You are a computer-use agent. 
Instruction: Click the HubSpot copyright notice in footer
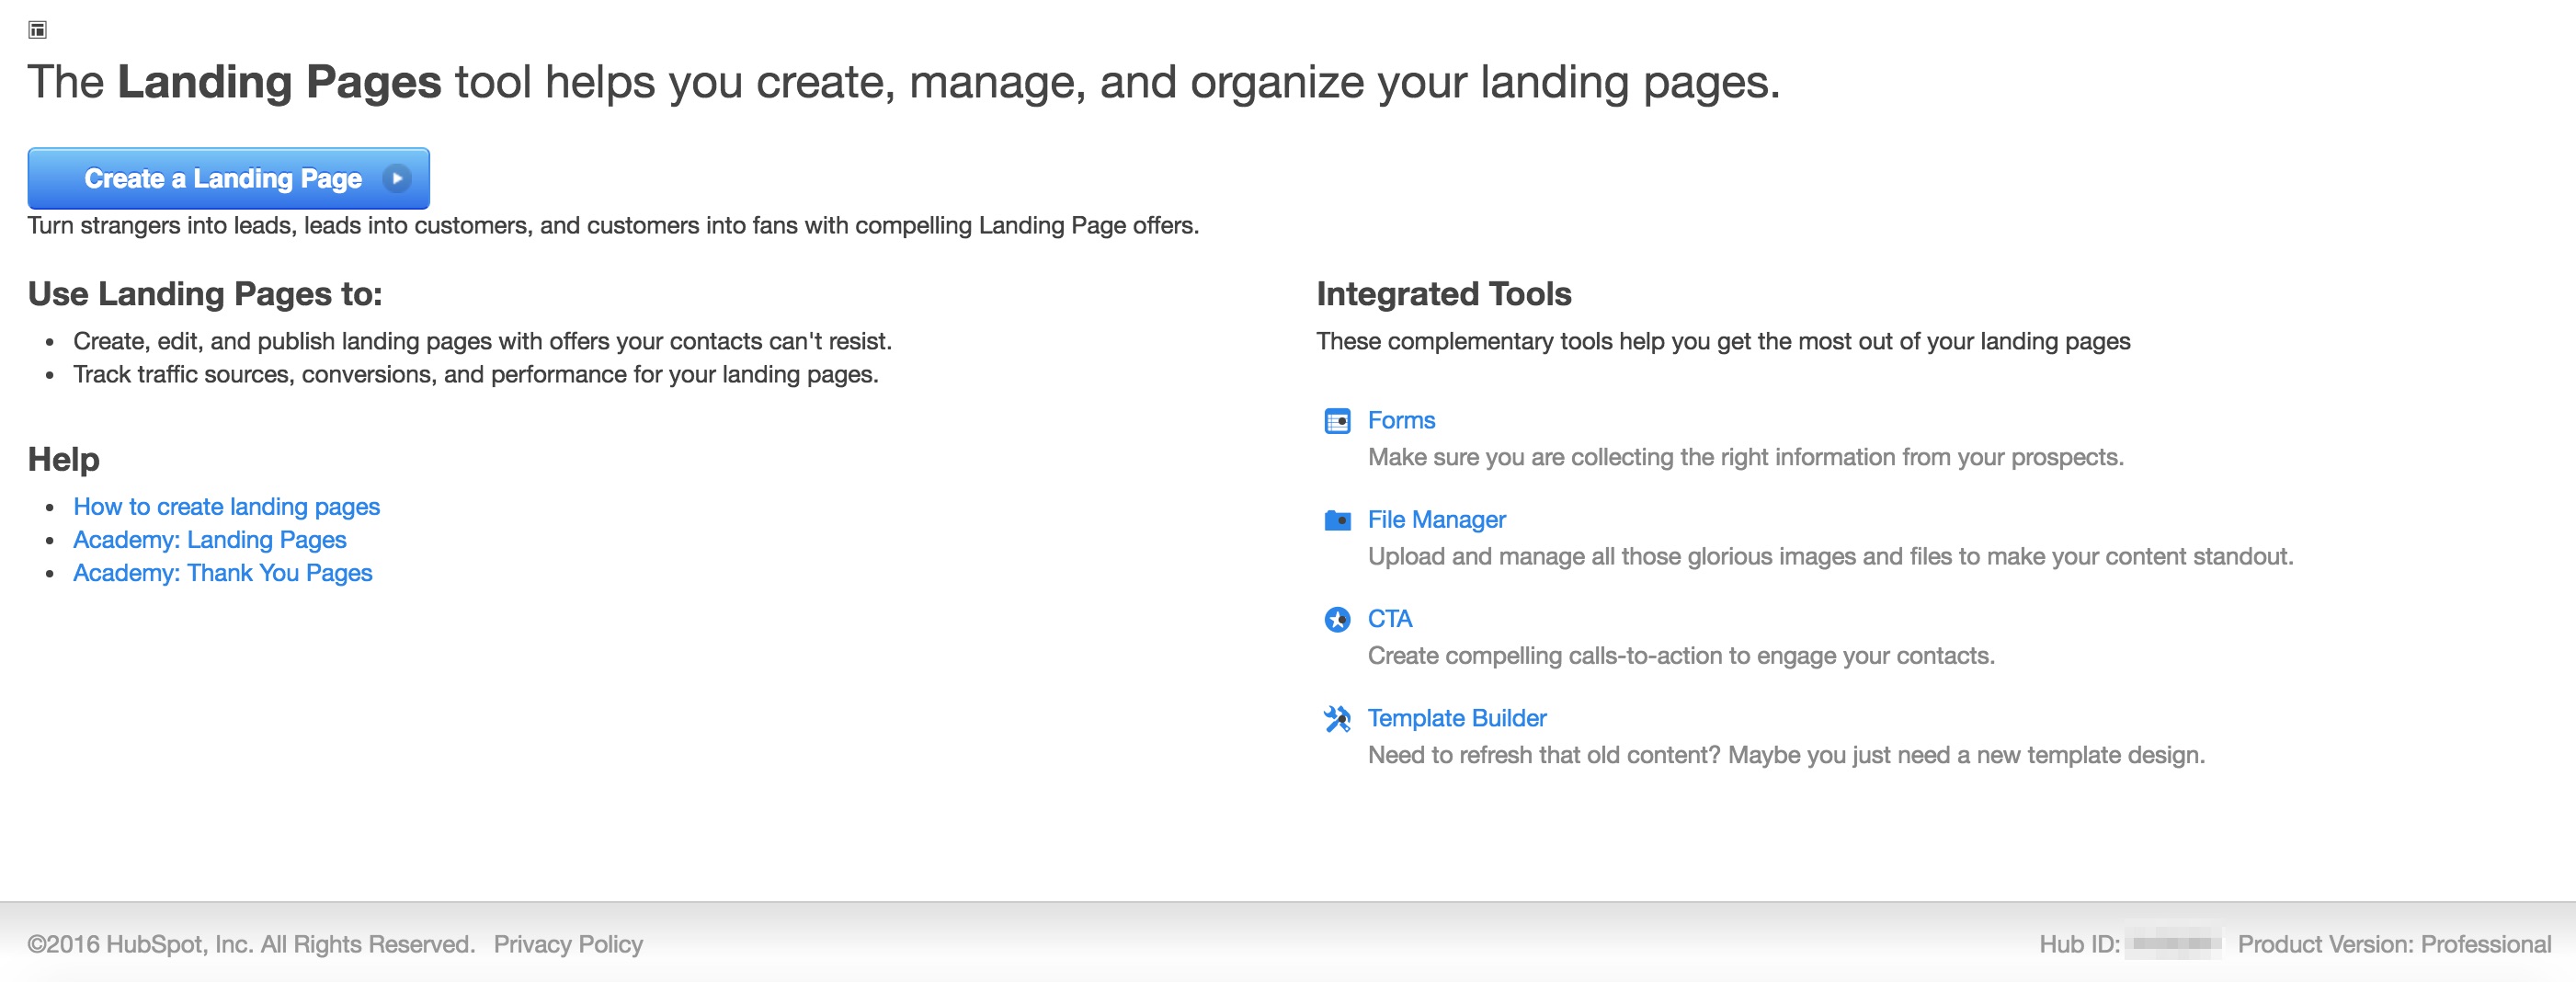tap(250, 944)
